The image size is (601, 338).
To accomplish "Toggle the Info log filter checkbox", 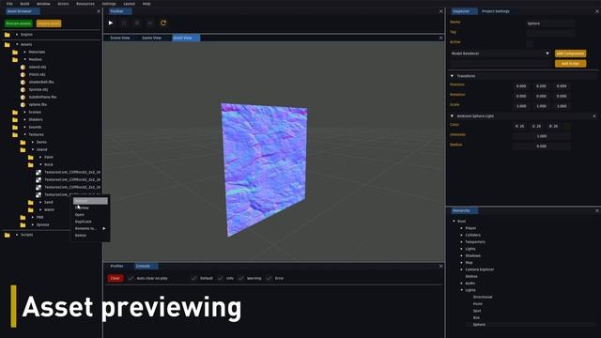I will point(221,278).
